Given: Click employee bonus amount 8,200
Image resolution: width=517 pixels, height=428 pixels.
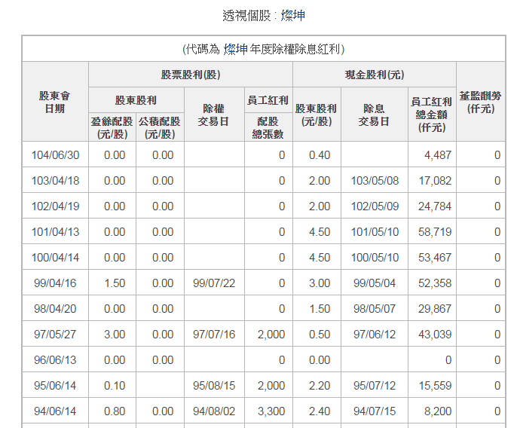Looking at the screenshot, I should (x=438, y=411).
